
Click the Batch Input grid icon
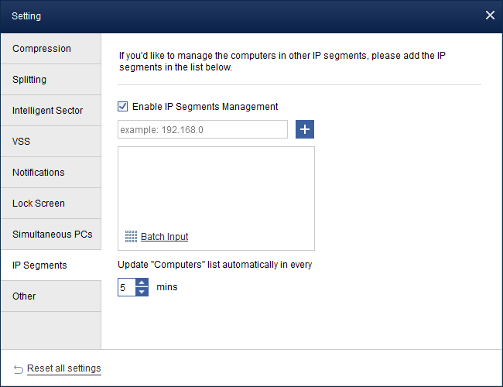[131, 237]
